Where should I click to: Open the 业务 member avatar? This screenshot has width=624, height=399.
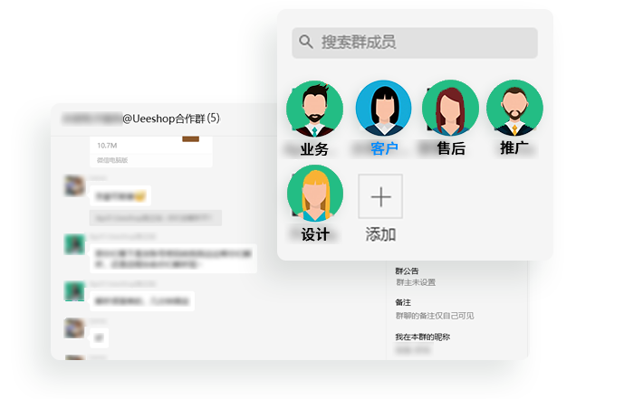(314, 109)
